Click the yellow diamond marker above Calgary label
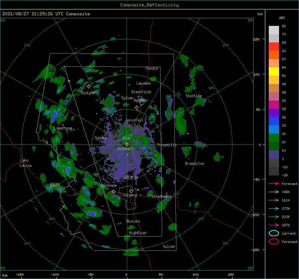Screen dimensions: 299x279 point(131,191)
